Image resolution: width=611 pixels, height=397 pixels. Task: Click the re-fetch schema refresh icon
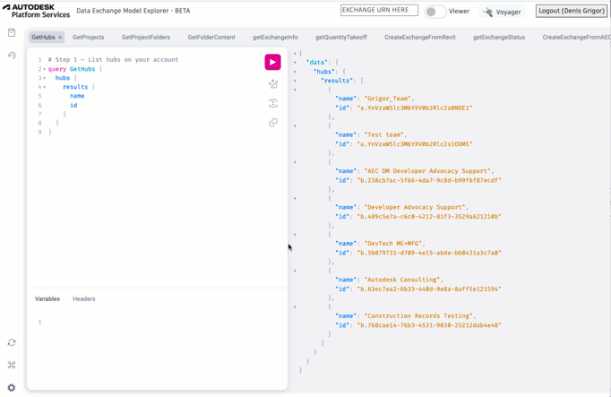[x=12, y=342]
